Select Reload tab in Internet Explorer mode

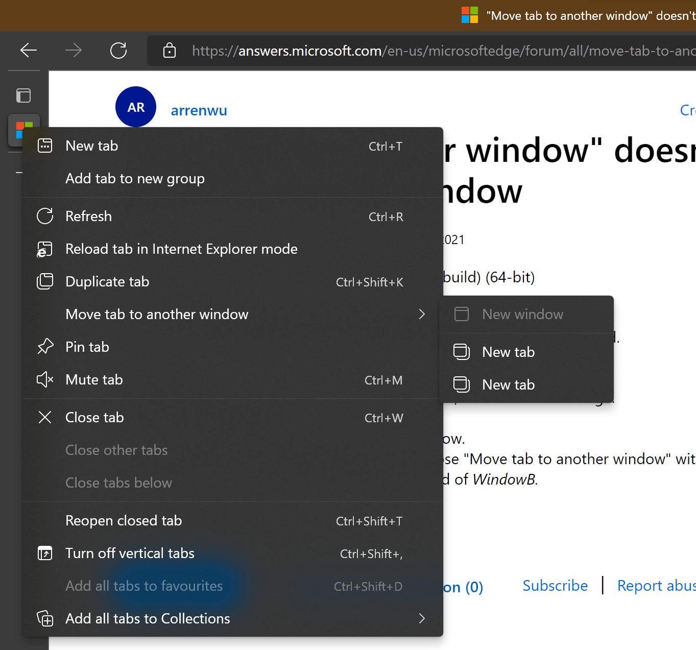point(233,249)
